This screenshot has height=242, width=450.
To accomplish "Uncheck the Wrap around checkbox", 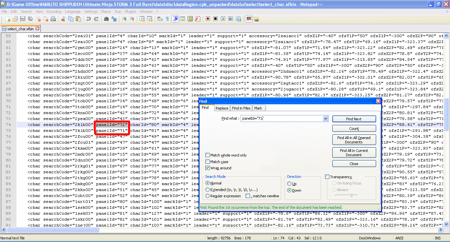I will coord(207,168).
